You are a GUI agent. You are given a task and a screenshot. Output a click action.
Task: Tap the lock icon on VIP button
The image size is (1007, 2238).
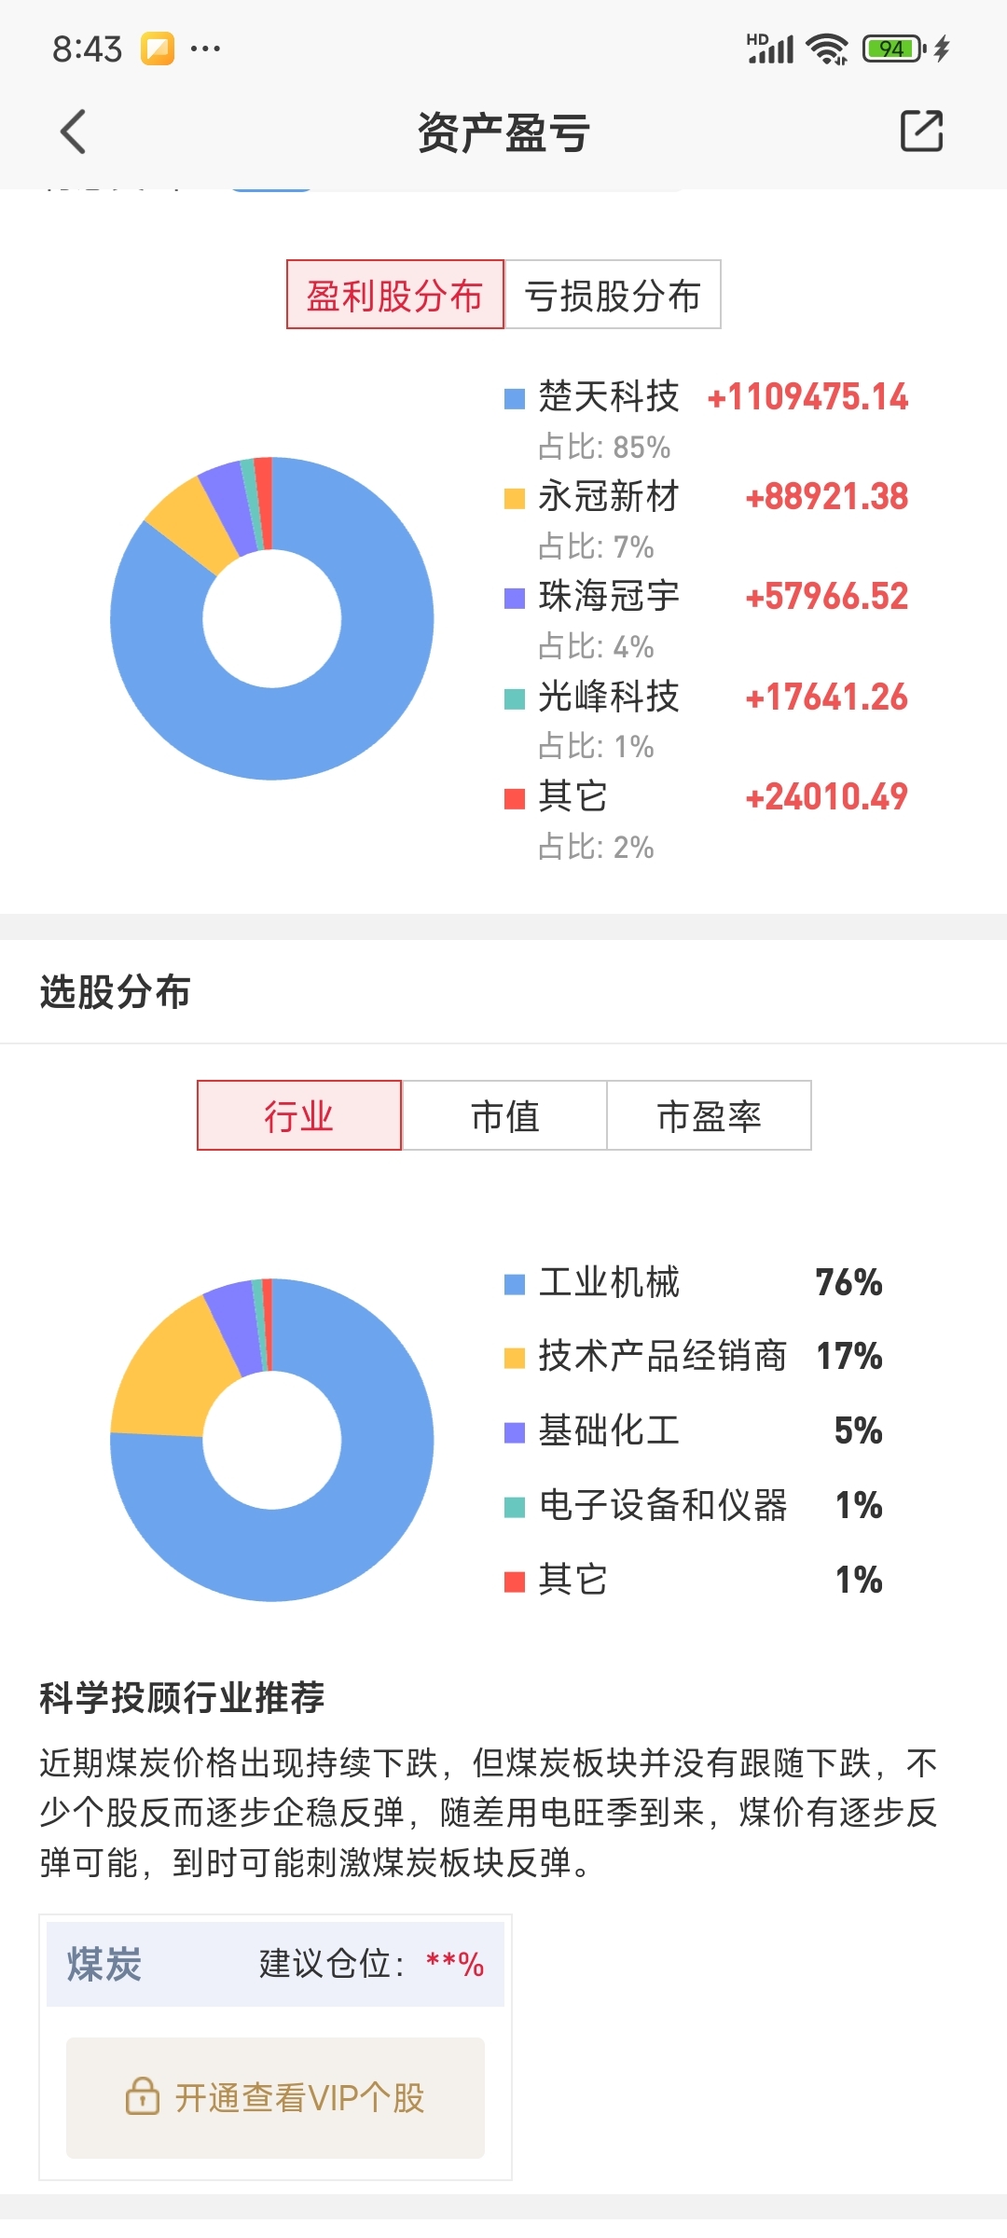pyautogui.click(x=142, y=2095)
